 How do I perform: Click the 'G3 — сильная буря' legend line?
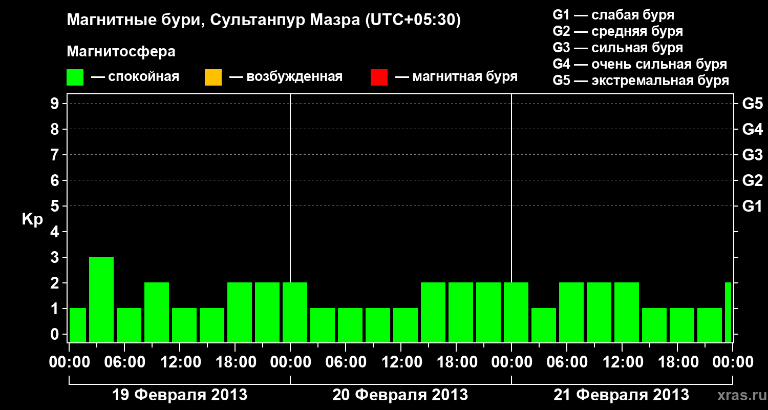(x=617, y=48)
